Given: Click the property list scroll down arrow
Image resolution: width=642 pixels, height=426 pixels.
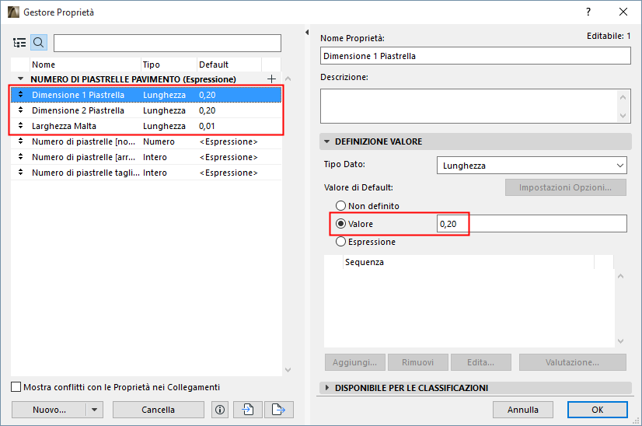Looking at the screenshot, I should (288, 369).
